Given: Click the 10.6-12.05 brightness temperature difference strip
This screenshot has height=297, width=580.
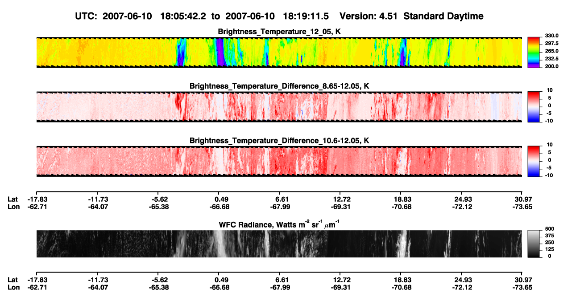Looking at the screenshot, I should (x=279, y=161).
